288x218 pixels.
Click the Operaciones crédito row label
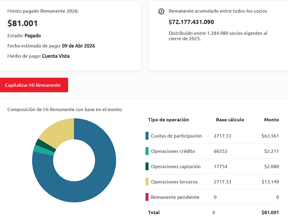coord(173,151)
